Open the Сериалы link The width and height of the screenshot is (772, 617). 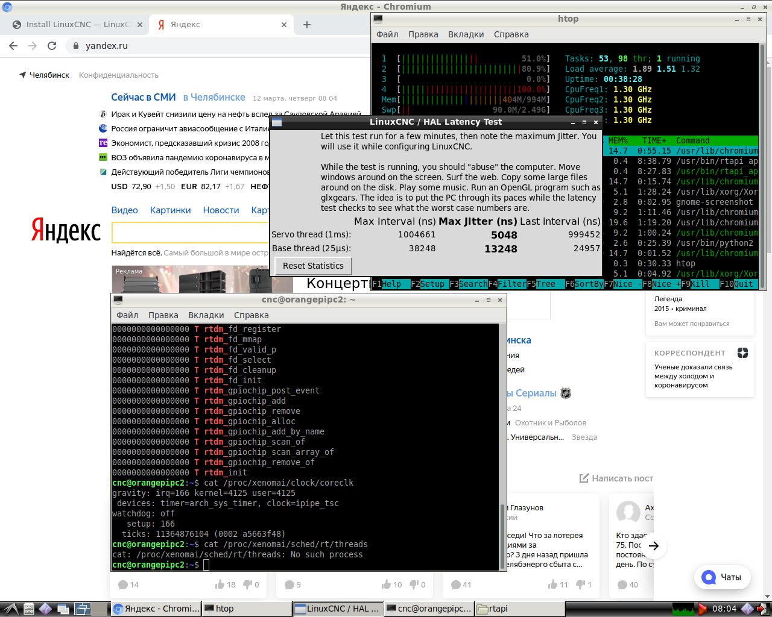click(x=536, y=393)
